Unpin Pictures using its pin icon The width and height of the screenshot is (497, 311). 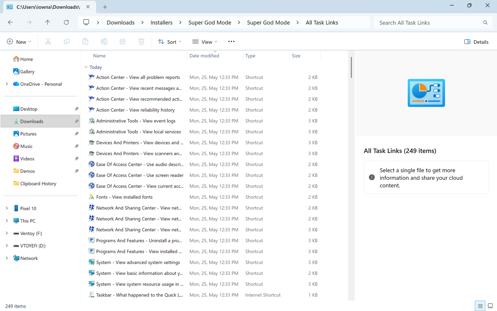coord(77,134)
